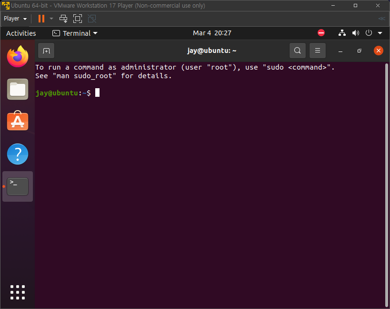
Task: Expand the suspend button's dropdown arrow
Action: (x=50, y=19)
